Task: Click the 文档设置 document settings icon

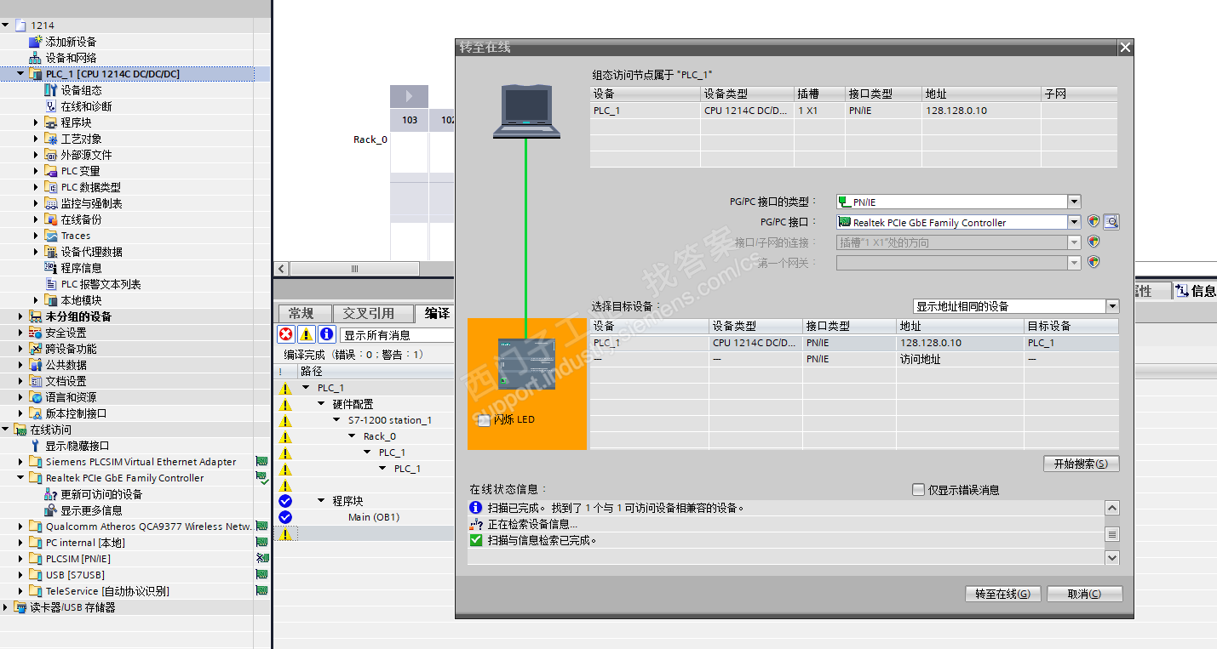Action: point(35,381)
